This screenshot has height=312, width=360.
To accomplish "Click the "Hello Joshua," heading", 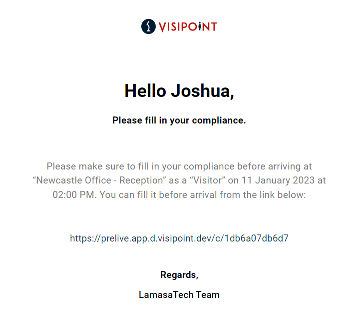I will [179, 91].
